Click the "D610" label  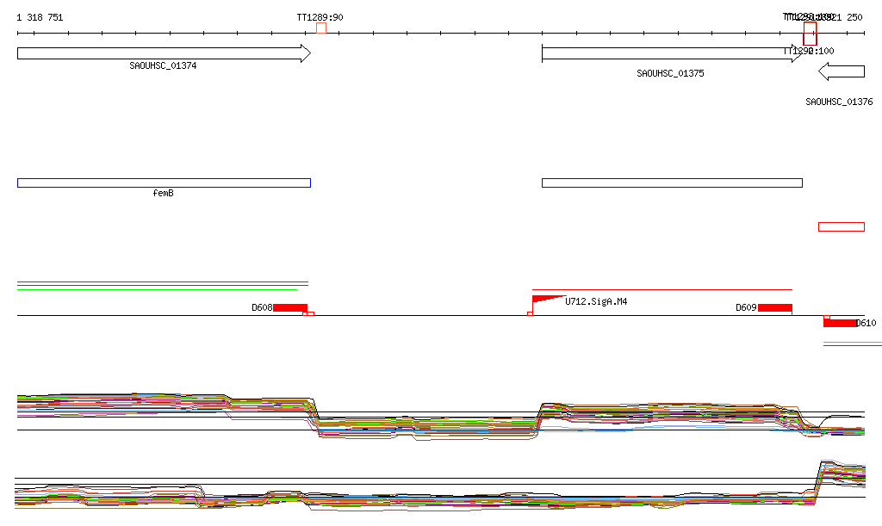click(x=866, y=323)
